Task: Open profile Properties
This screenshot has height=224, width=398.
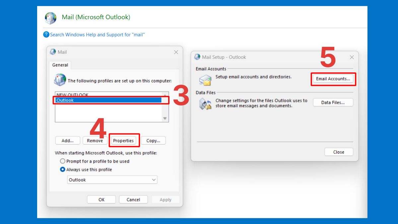Action: pyautogui.click(x=123, y=140)
